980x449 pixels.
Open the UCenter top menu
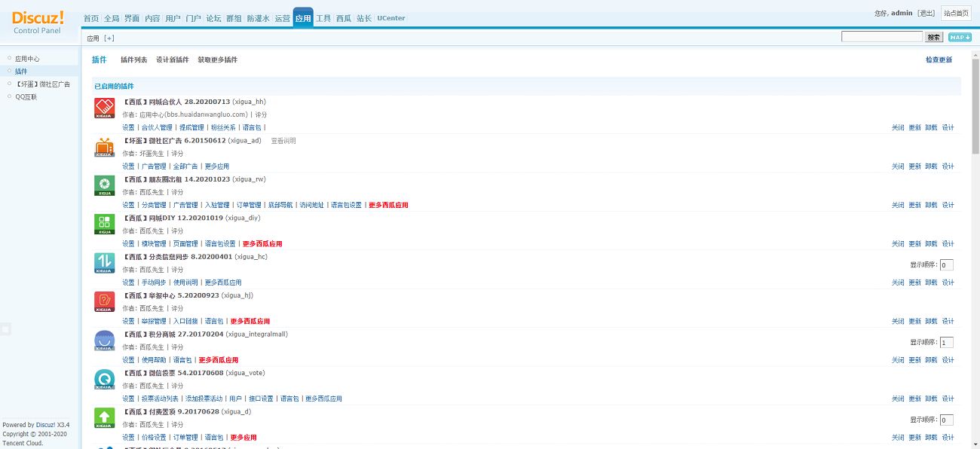click(x=391, y=18)
